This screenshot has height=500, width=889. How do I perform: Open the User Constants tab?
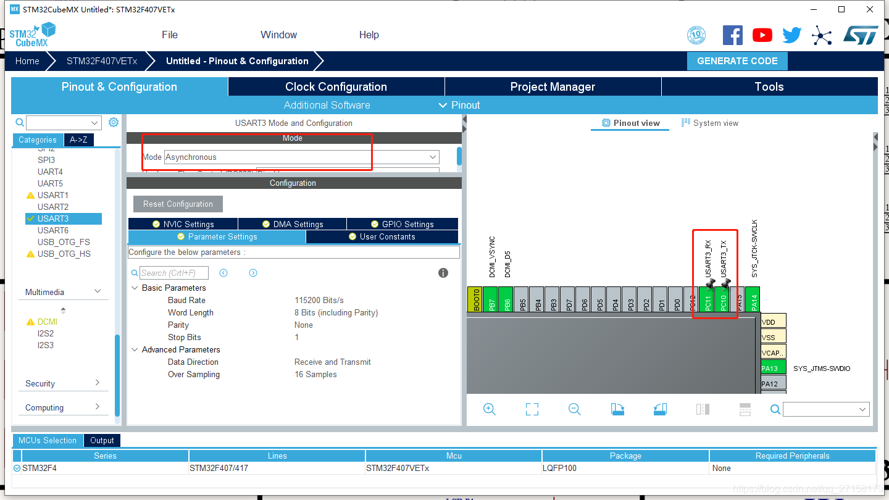[382, 237]
